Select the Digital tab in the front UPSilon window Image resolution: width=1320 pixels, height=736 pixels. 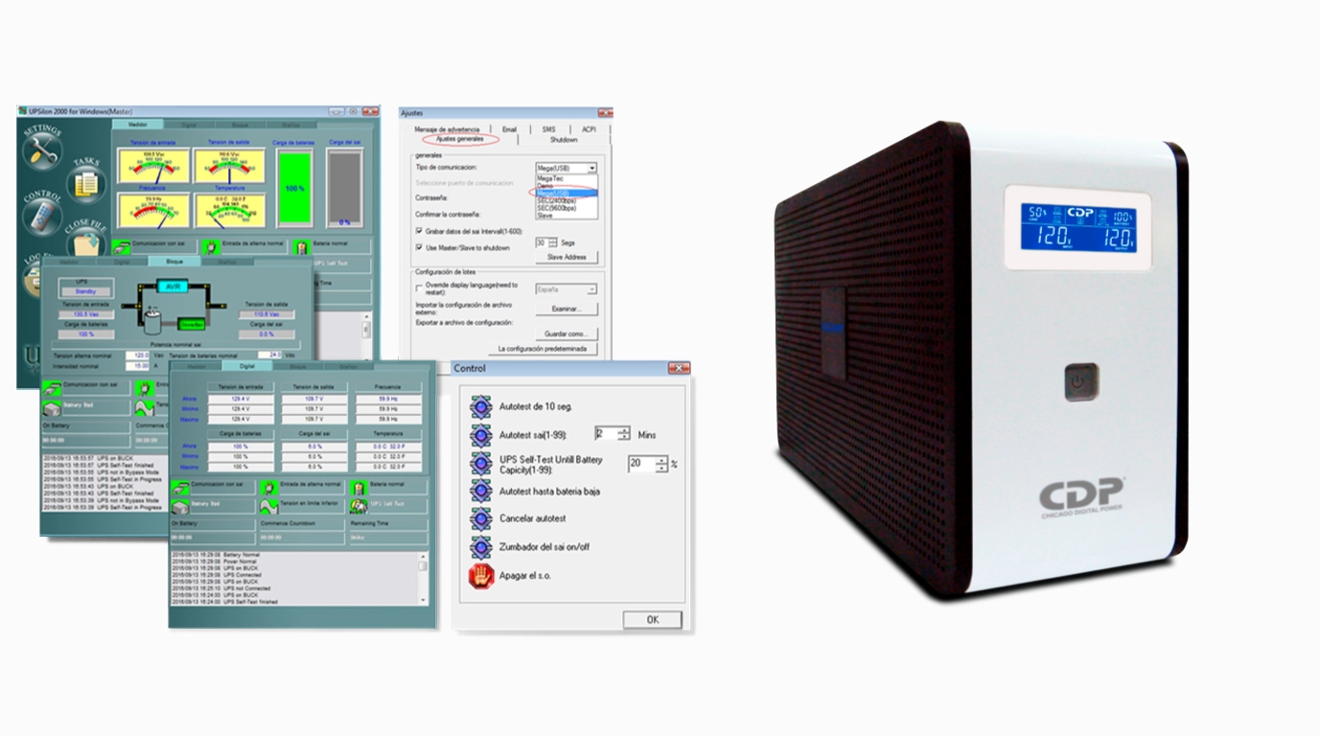click(x=246, y=366)
